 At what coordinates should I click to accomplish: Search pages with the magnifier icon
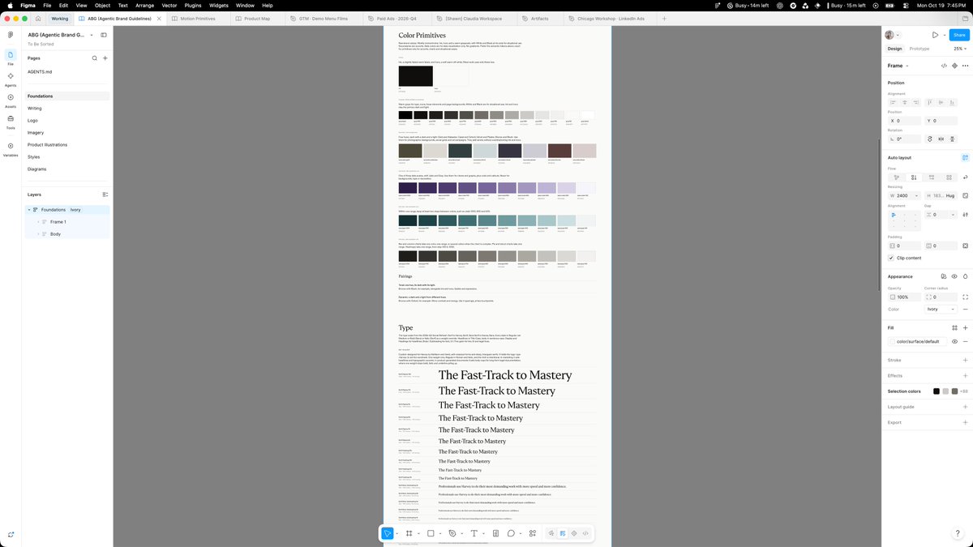point(94,58)
